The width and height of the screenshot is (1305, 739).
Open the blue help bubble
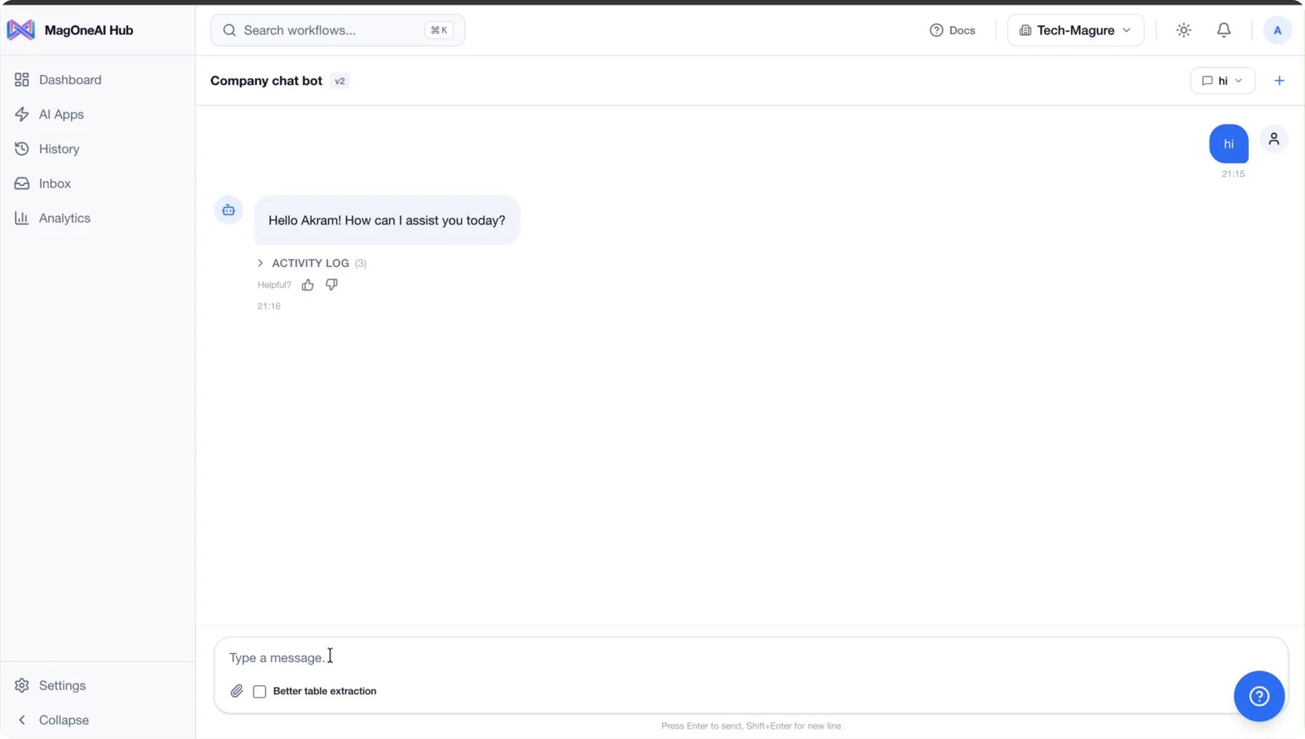(1259, 696)
